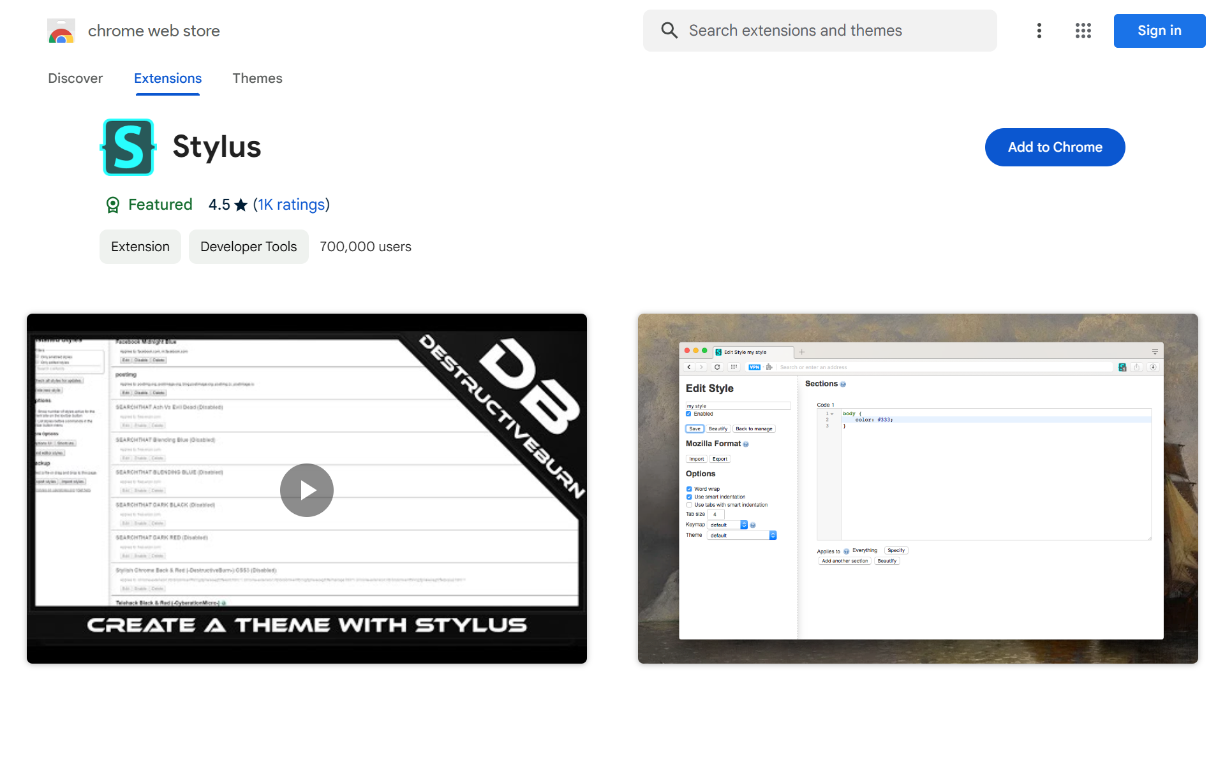Click the Chrome Web Store logo icon
The image size is (1225, 765).
(61, 31)
